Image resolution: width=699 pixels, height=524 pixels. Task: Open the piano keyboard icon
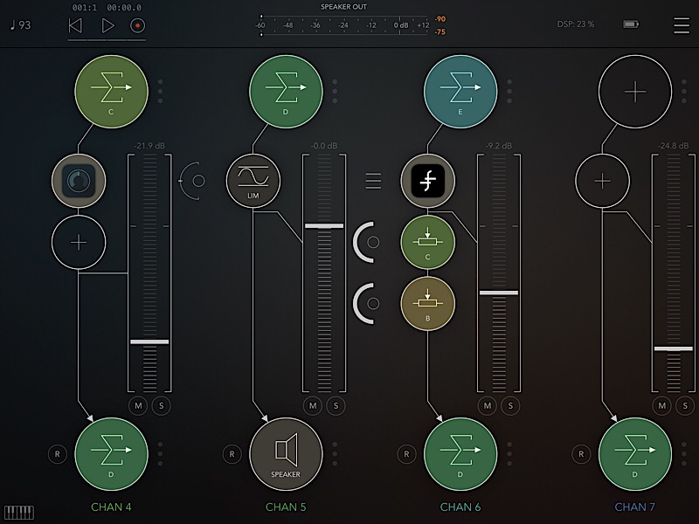tap(18, 512)
